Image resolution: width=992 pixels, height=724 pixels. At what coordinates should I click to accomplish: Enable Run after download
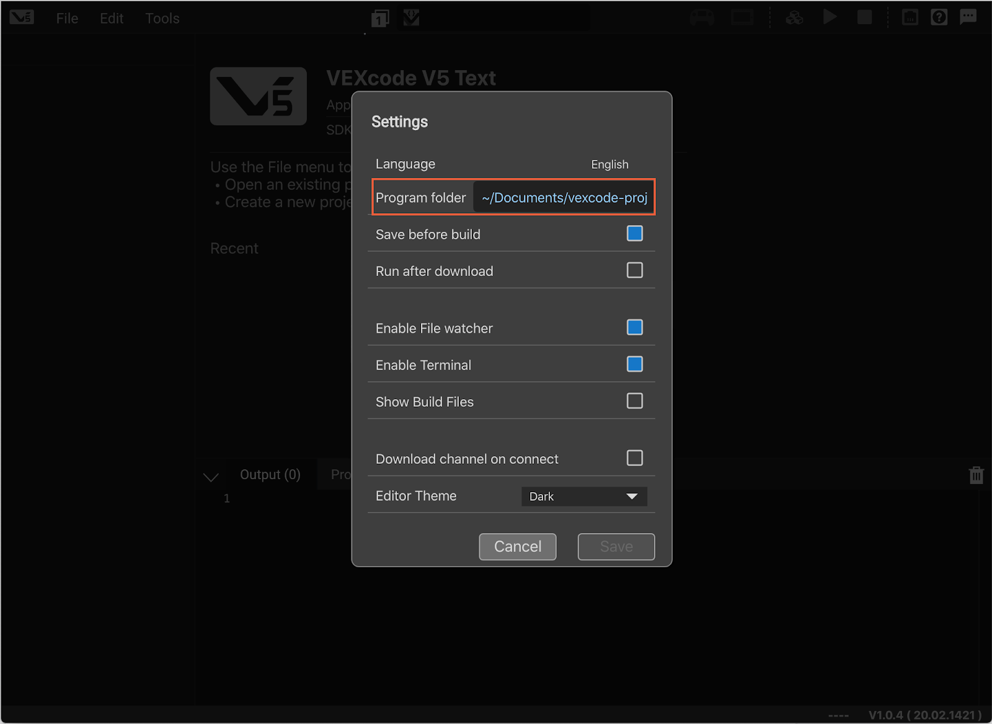[634, 270]
